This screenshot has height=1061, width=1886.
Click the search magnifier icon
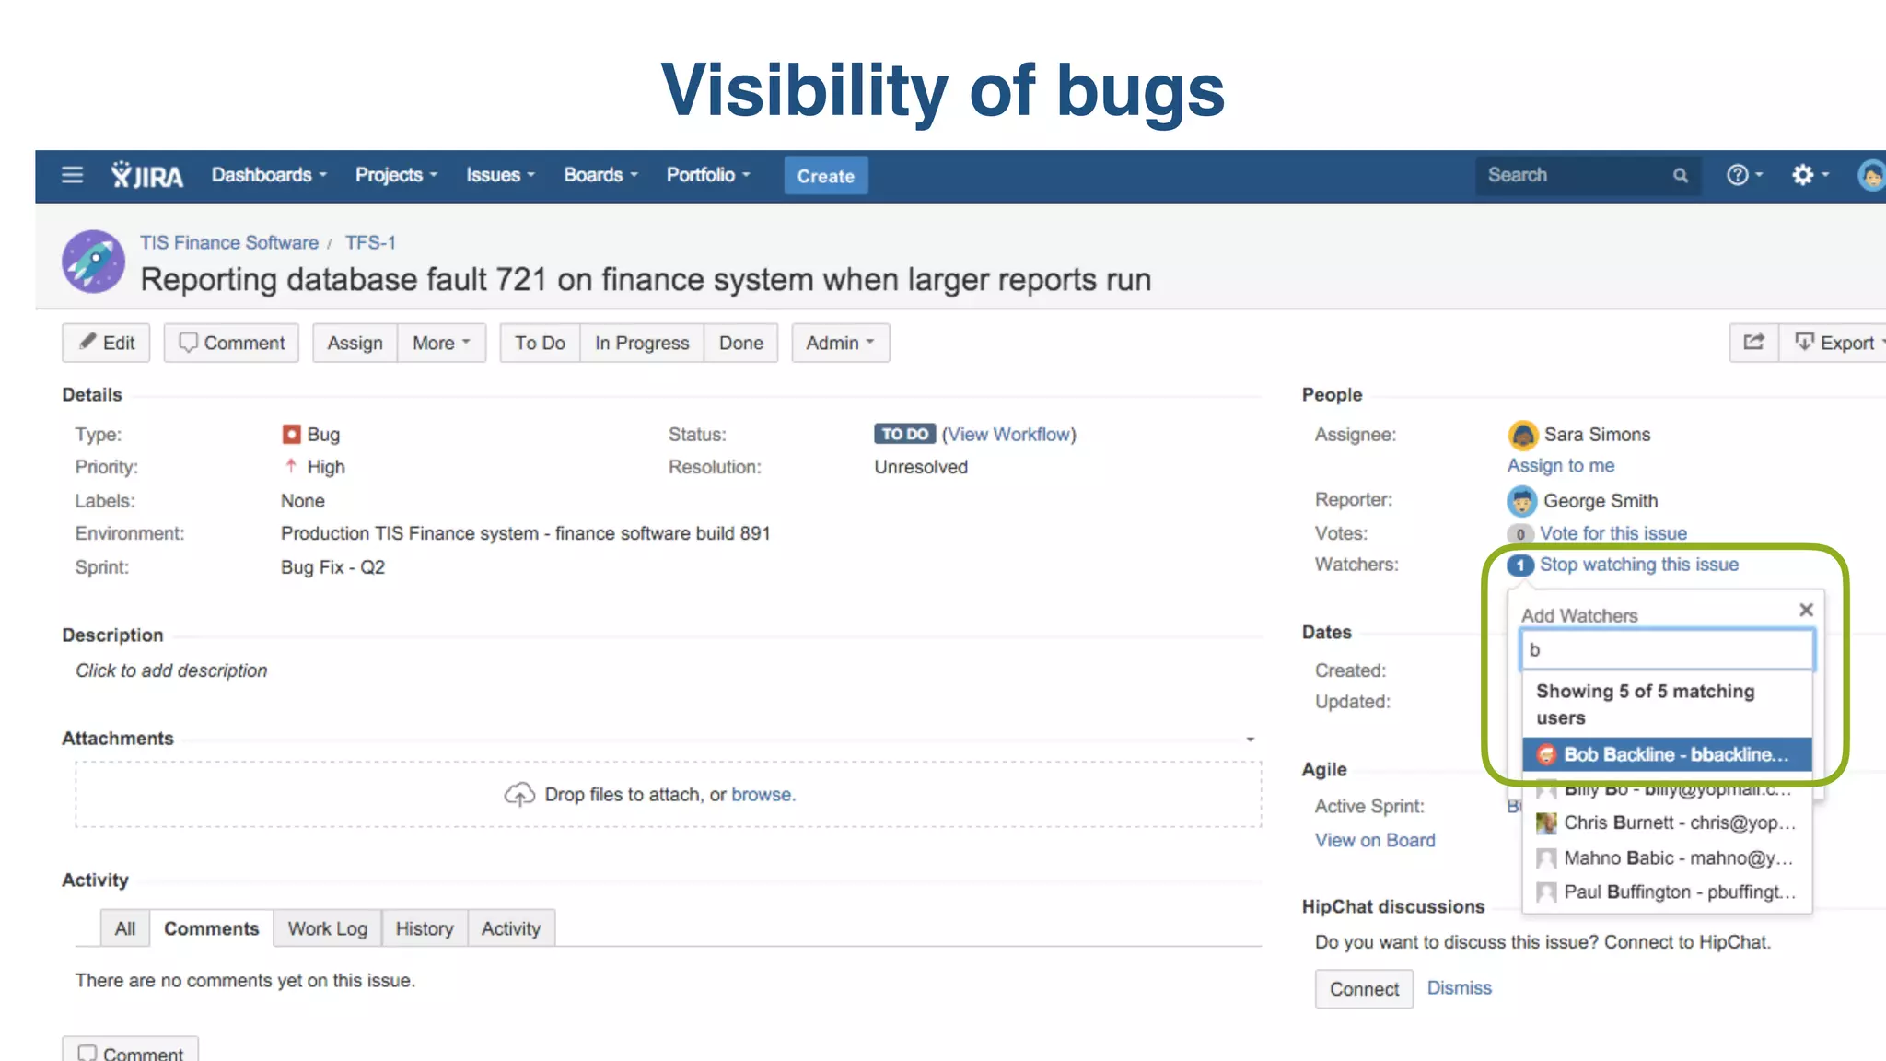click(1681, 175)
